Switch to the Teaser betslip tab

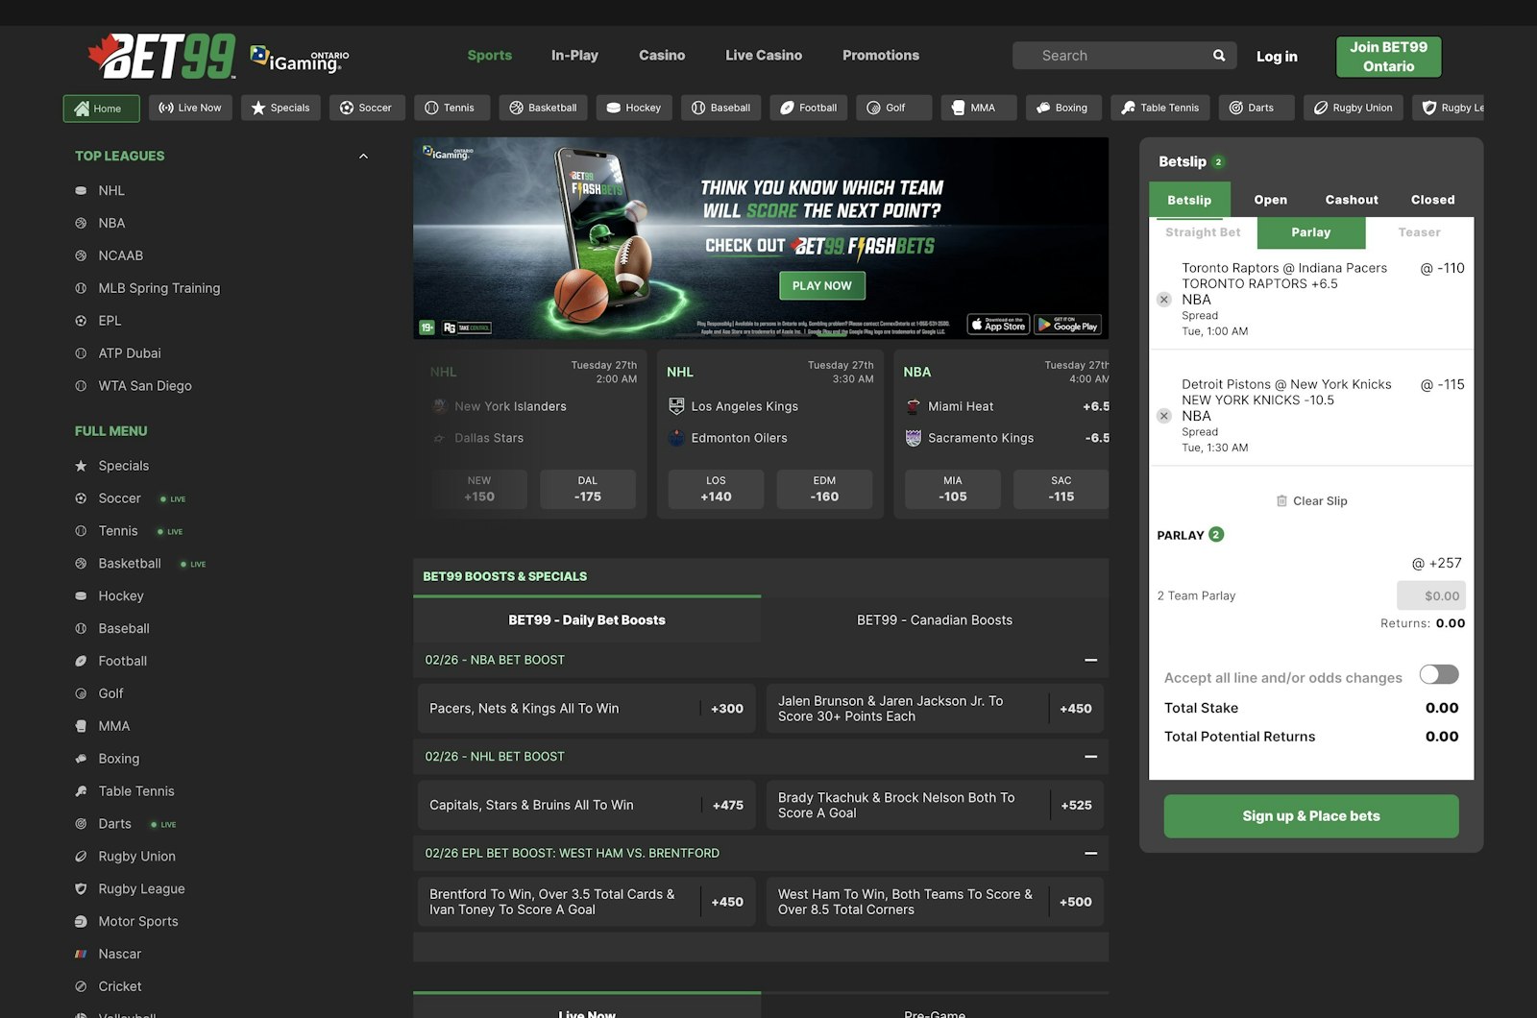(1419, 231)
